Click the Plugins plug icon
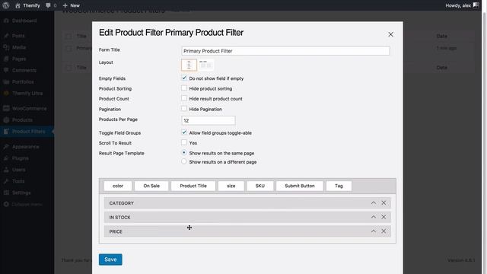This screenshot has width=487, height=274. click(x=6, y=158)
